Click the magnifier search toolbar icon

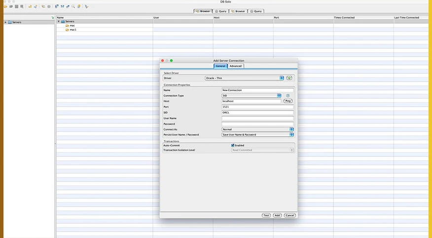tap(73, 6)
